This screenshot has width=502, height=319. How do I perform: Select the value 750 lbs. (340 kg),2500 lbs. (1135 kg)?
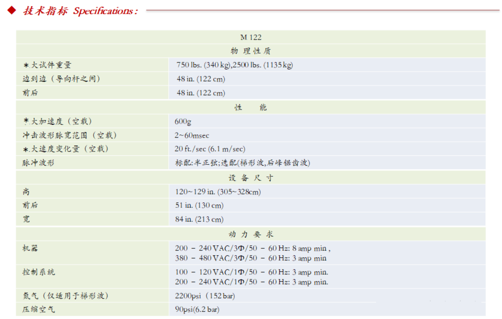point(235,65)
